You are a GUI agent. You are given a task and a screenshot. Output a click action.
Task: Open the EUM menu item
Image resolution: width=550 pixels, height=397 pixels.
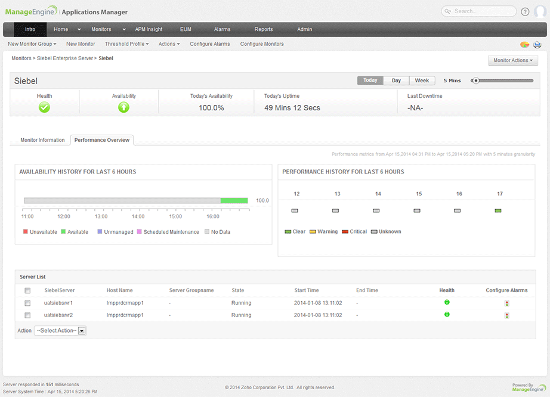click(x=186, y=29)
